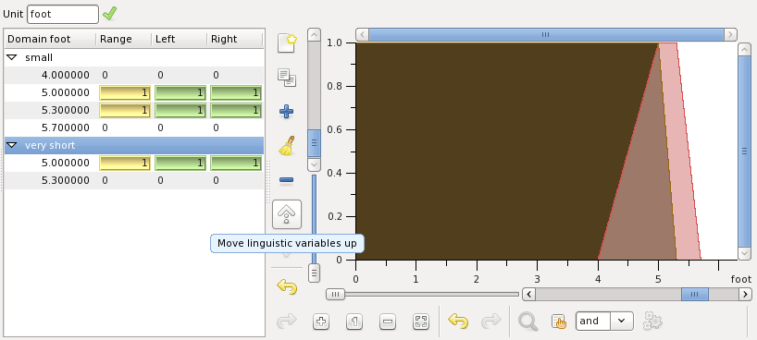Click the blue thumb of top plot scrollbar
Screen dimensions: 757x340
pos(546,35)
